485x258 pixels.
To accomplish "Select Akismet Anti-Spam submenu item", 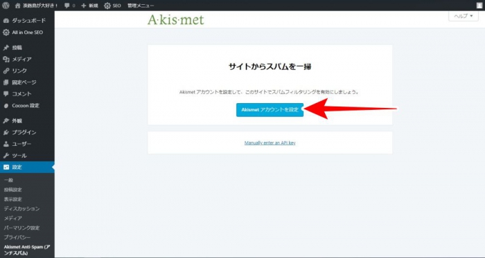I will 27,250.
